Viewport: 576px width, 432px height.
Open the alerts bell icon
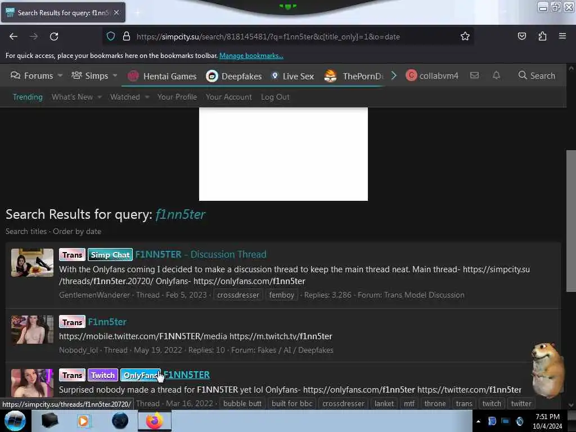pyautogui.click(x=496, y=75)
